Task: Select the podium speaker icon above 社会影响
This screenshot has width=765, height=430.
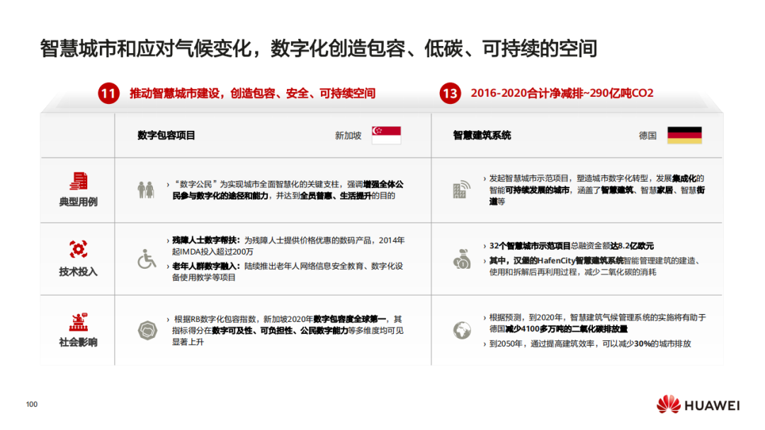Action: coord(77,323)
